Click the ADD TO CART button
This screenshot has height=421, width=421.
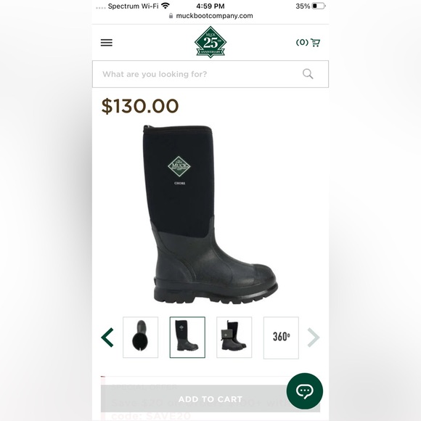[210, 399]
